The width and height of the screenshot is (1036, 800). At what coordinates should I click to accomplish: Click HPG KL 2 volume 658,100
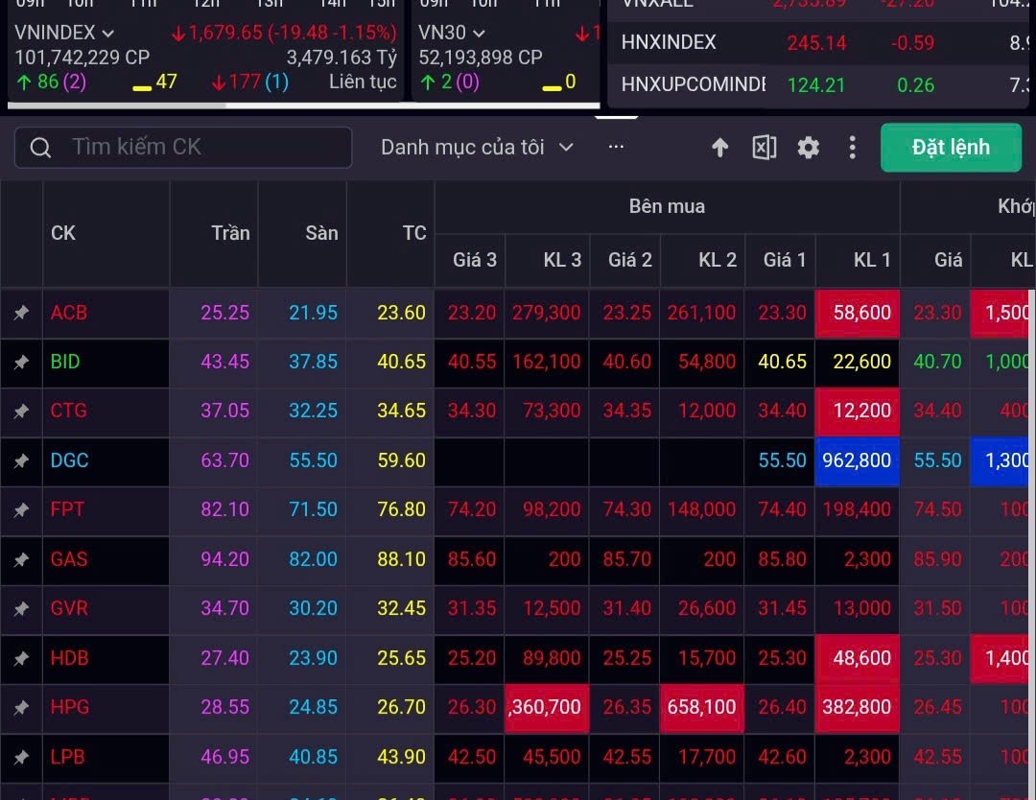701,708
